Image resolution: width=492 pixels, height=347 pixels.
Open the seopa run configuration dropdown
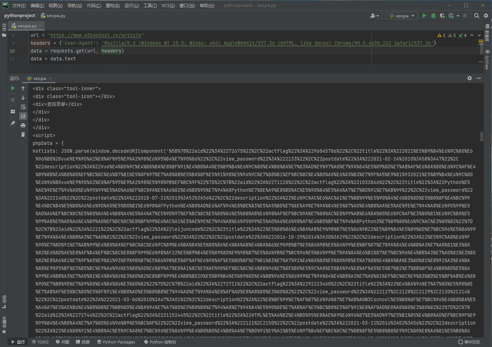pyautogui.click(x=402, y=16)
